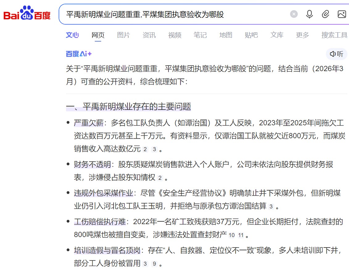
Task: Start voice search with the microphone icon
Action: pos(309,14)
